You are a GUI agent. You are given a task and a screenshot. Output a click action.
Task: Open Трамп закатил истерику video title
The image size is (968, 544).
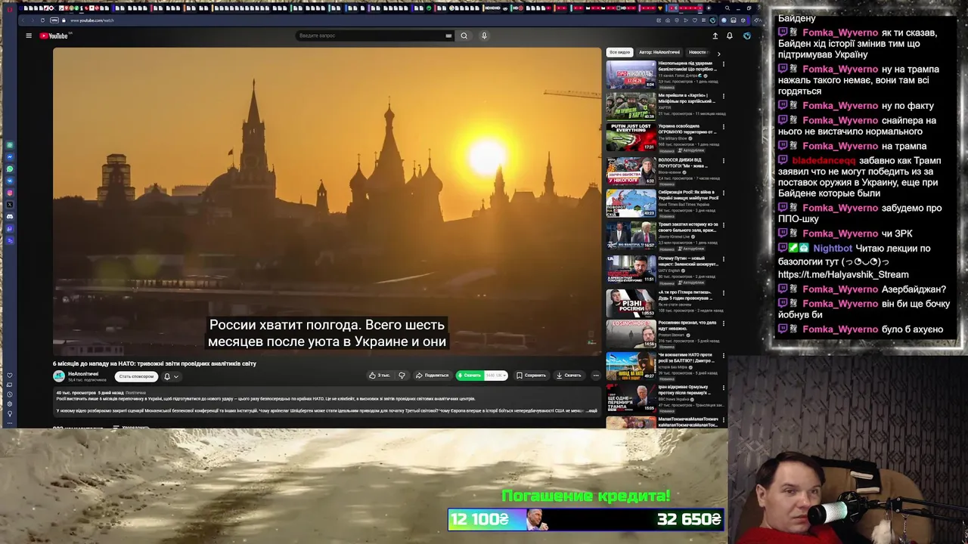[x=688, y=227]
